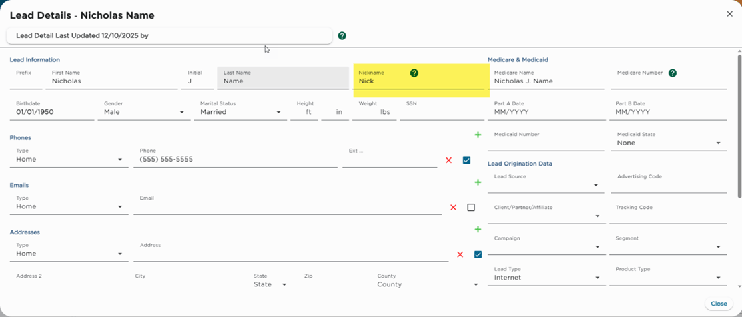This screenshot has width=742, height=317.
Task: Check the primary email checkbox
Action: (x=471, y=208)
